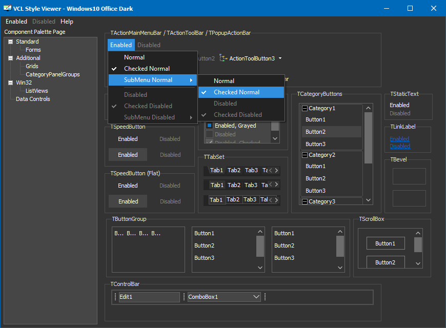Image resolution: width=446 pixels, height=328 pixels.
Task: Click the grip handle left of ComboBox1
Action: click(184, 297)
